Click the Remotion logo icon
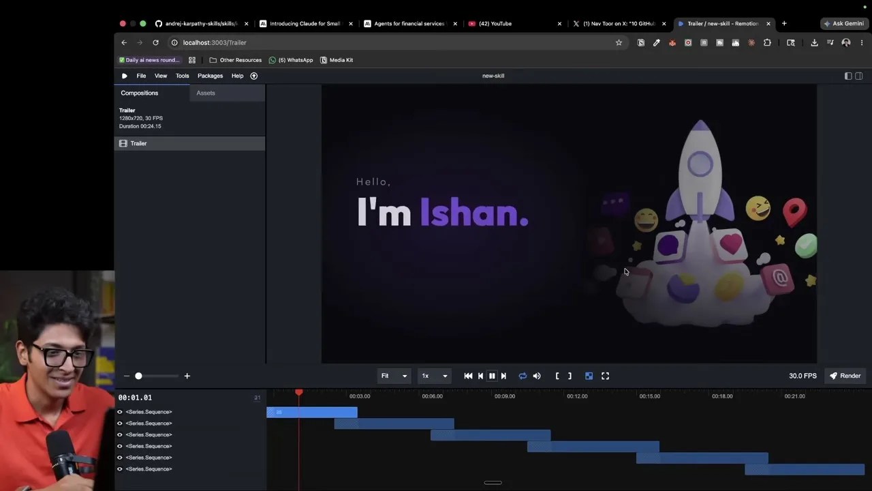The height and width of the screenshot is (491, 872). coord(124,76)
